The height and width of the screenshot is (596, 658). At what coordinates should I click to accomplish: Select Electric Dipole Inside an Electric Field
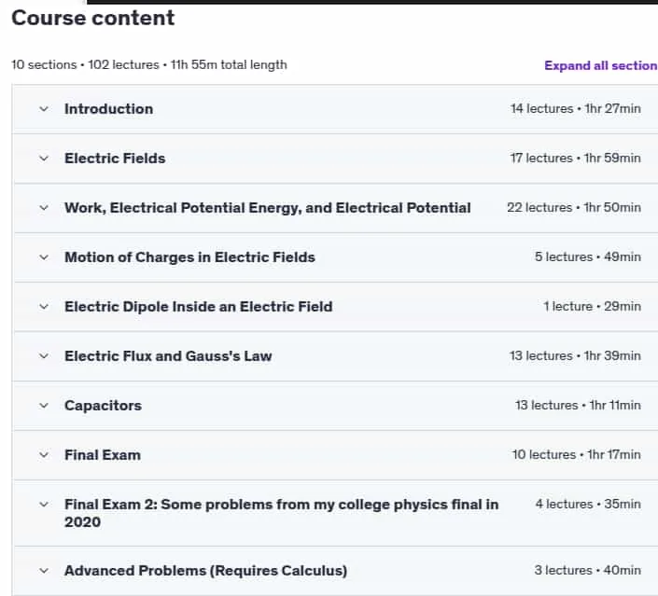tap(199, 307)
